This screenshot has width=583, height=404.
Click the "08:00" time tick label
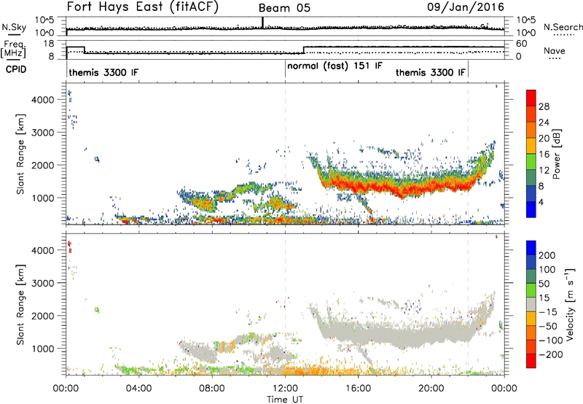(x=212, y=389)
